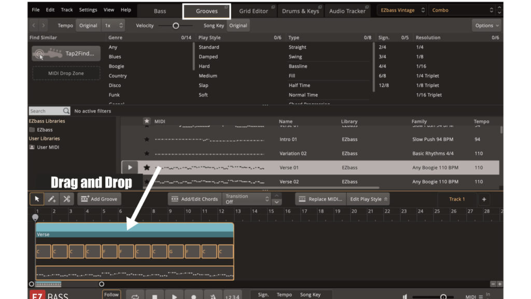
Task: Filter play style by Slap
Action: pyautogui.click(x=203, y=86)
